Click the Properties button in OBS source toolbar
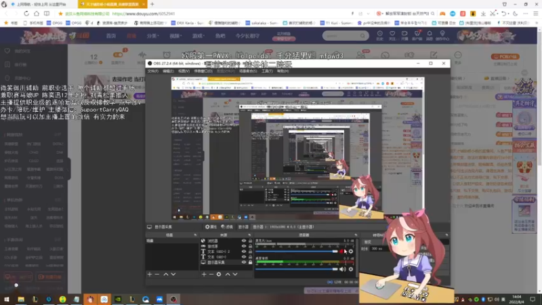This screenshot has height=305, width=542. click(x=211, y=227)
